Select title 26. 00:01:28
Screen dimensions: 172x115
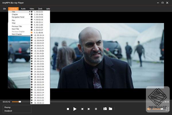[40, 77]
